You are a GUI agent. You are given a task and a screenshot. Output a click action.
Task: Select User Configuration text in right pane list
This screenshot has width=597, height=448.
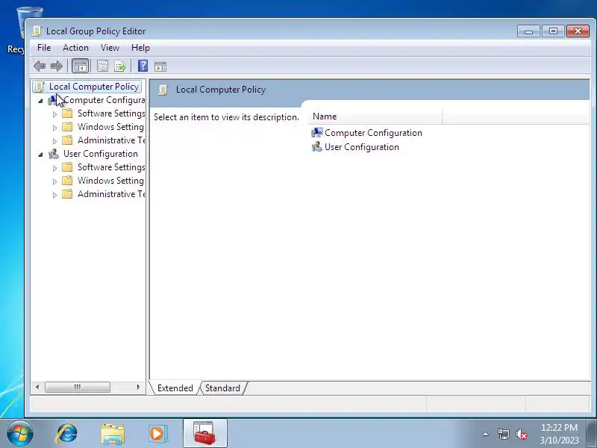(x=362, y=146)
